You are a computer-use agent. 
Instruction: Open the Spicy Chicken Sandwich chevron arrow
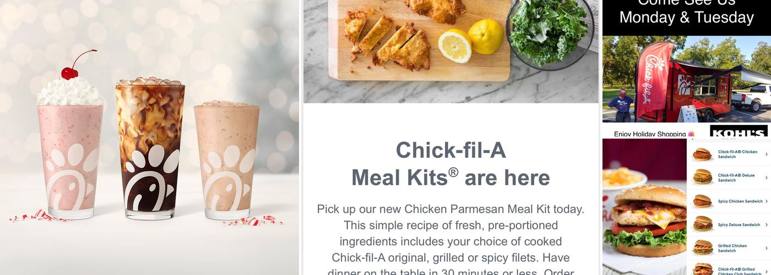766,201
